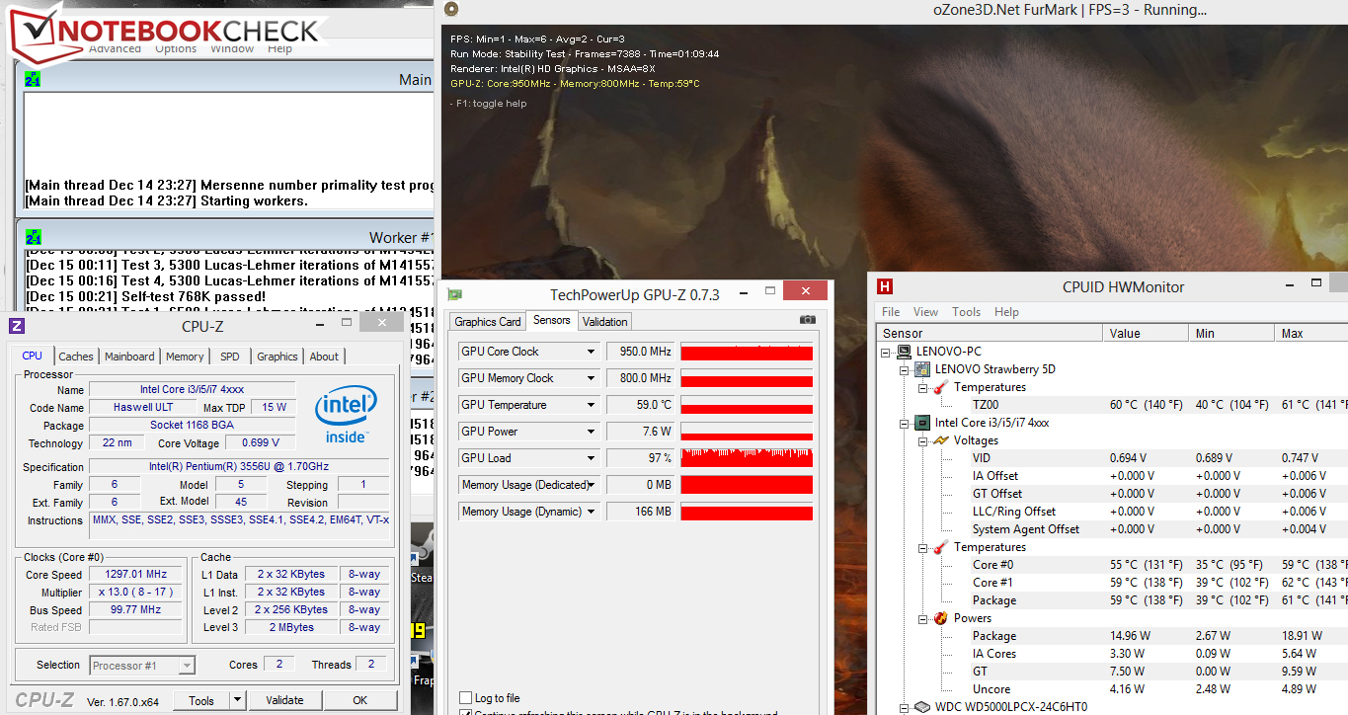Click the OK button in CPU-Z
Screen dimensions: 1348x715
point(360,700)
